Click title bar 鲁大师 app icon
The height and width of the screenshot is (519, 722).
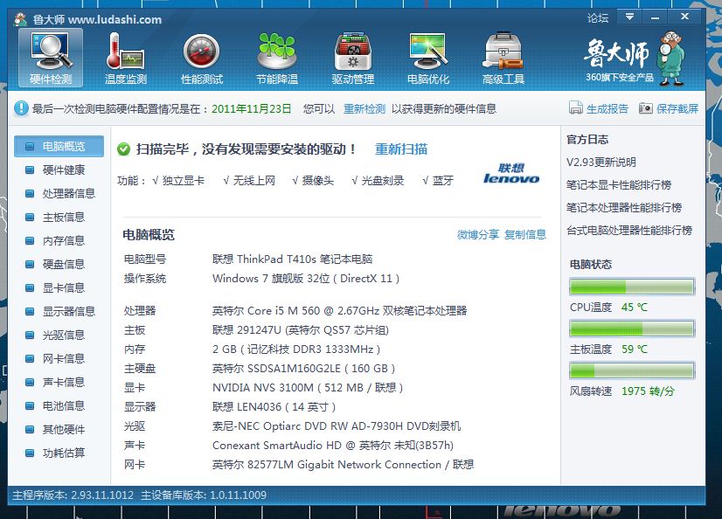(x=21, y=19)
